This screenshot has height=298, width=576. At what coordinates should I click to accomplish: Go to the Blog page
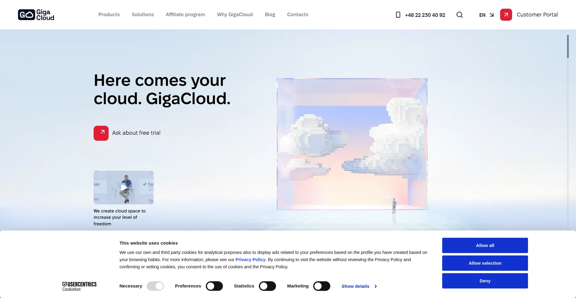click(270, 14)
